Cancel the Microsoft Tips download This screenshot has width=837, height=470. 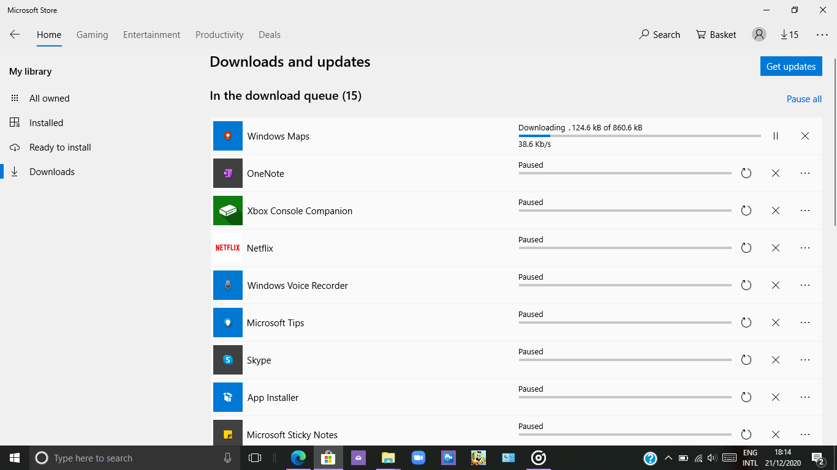(776, 323)
